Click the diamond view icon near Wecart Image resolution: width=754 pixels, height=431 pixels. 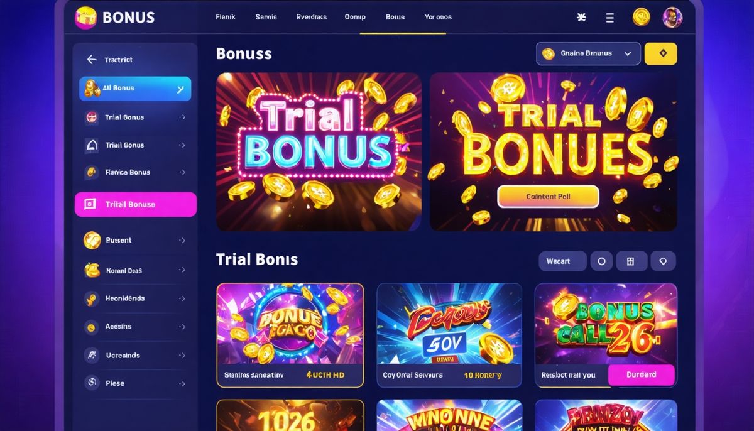[663, 261]
